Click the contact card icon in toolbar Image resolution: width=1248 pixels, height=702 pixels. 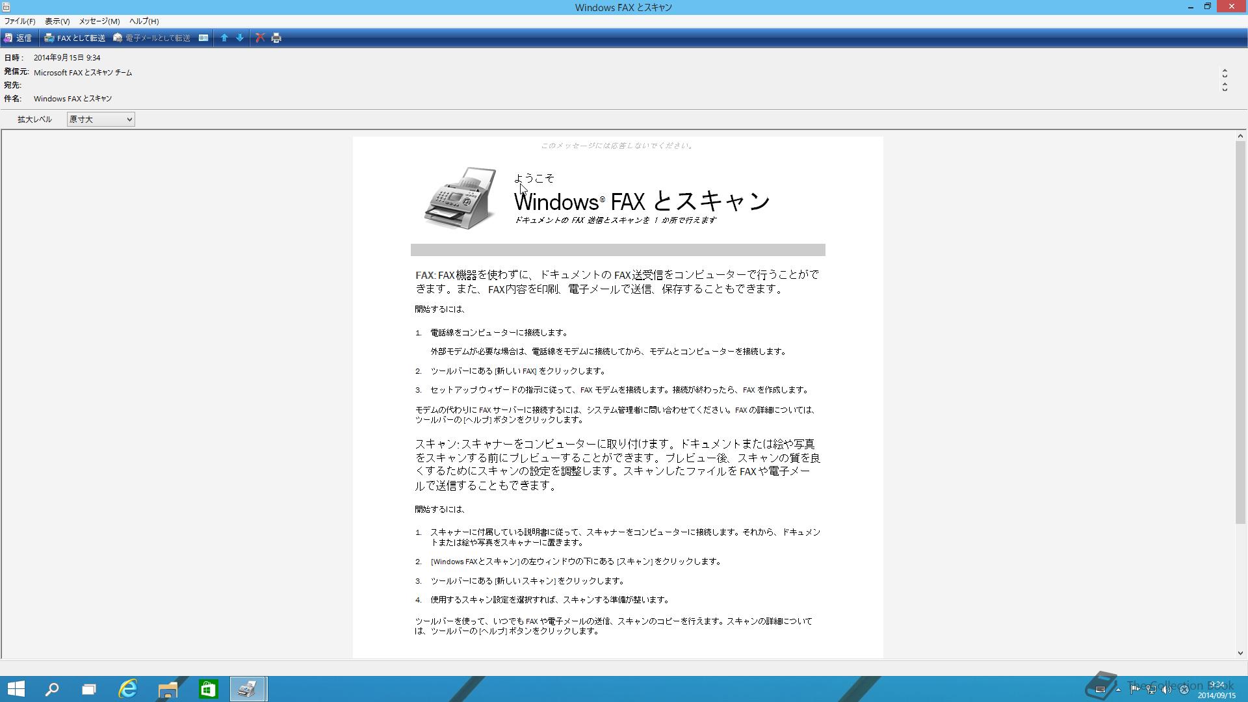click(203, 38)
